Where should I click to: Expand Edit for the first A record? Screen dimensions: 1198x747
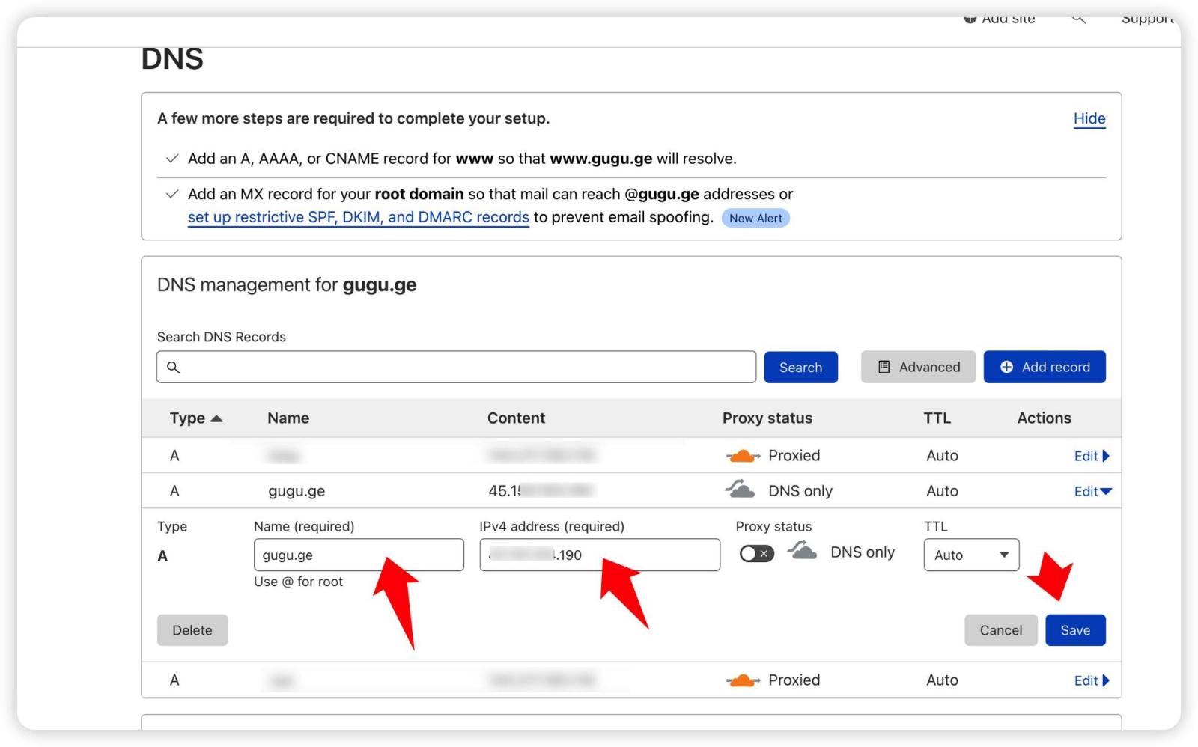click(1091, 456)
